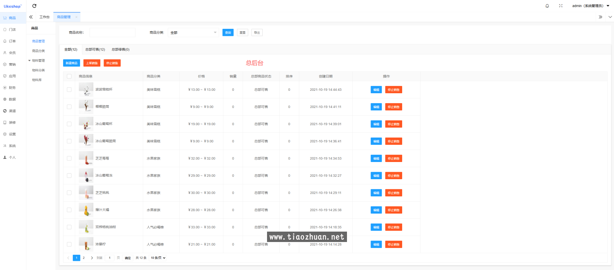This screenshot has width=614, height=270.
Task: Open 商品分类 in the side menu
Action: click(38, 51)
